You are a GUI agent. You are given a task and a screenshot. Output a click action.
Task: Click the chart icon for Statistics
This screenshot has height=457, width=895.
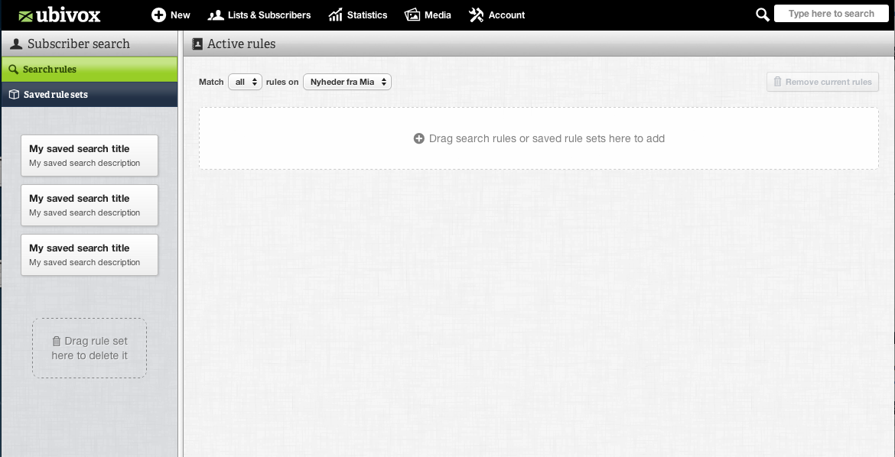click(x=335, y=15)
